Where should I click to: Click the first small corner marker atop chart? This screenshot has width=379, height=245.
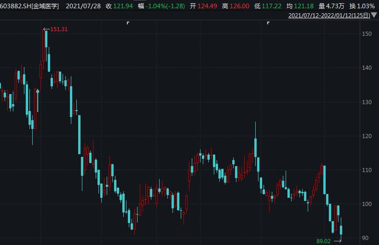tap(128, 22)
